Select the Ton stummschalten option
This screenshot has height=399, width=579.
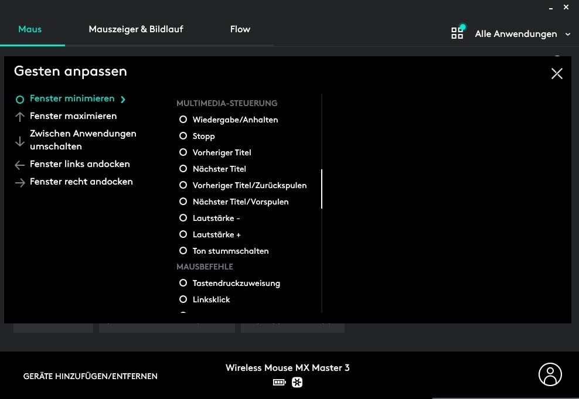[224, 251]
